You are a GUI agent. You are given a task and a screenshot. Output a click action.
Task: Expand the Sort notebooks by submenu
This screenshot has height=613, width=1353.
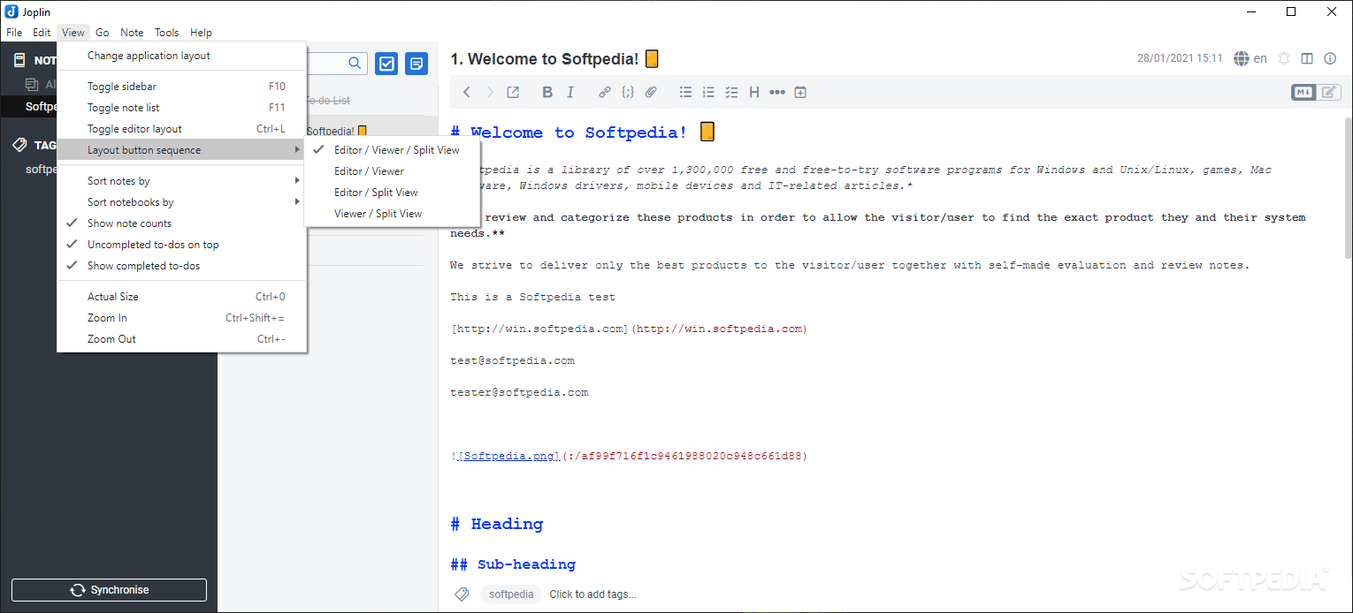pyautogui.click(x=182, y=202)
